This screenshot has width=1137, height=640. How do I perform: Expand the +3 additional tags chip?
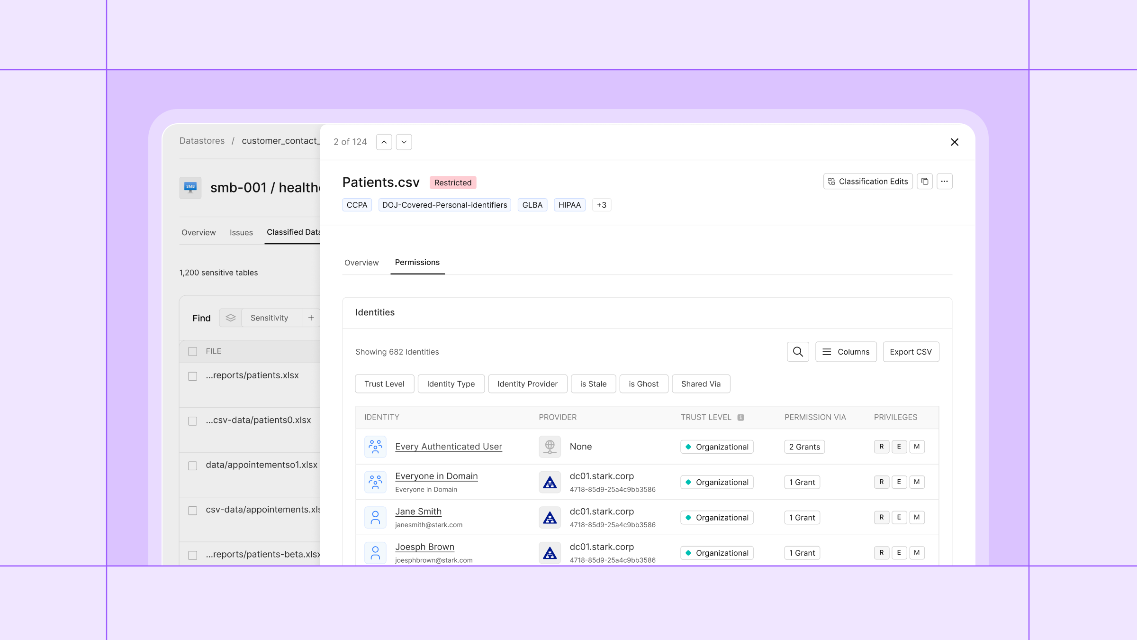601,205
